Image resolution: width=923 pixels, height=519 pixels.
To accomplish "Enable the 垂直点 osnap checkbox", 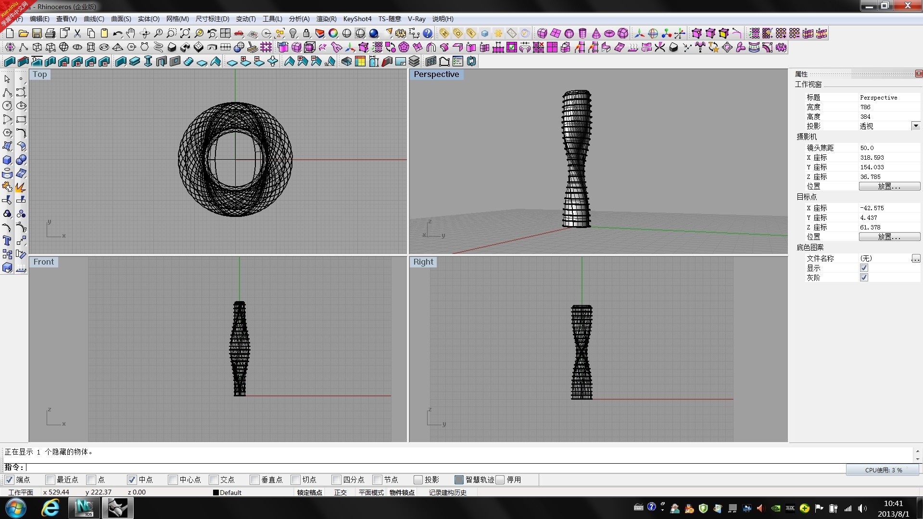I will pyautogui.click(x=254, y=480).
